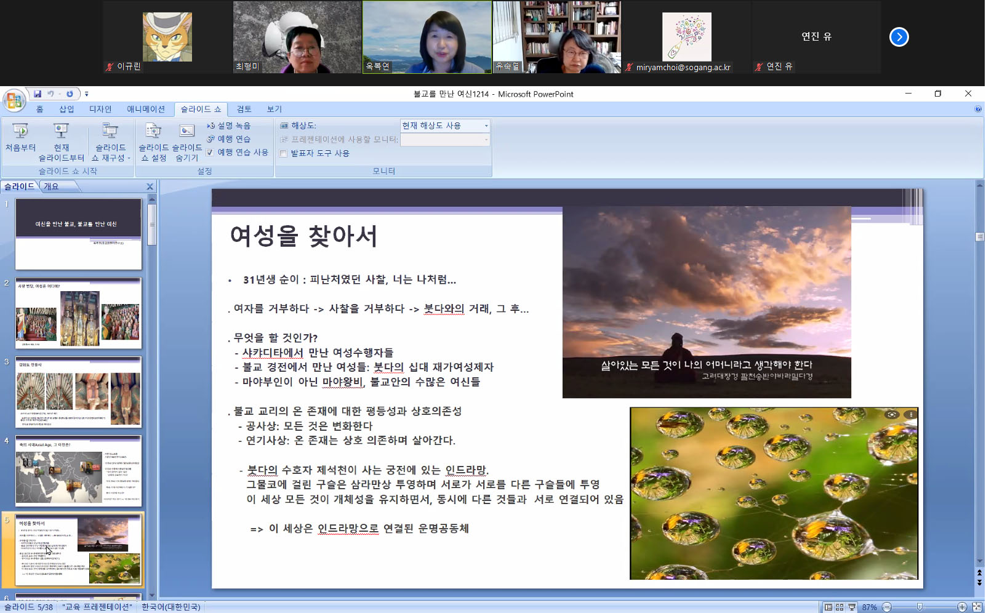Go to previous slide via double-arrow up button
986x613 pixels.
(x=979, y=572)
